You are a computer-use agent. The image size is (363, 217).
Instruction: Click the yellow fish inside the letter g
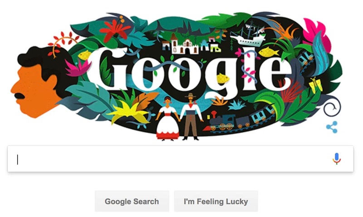(x=223, y=78)
